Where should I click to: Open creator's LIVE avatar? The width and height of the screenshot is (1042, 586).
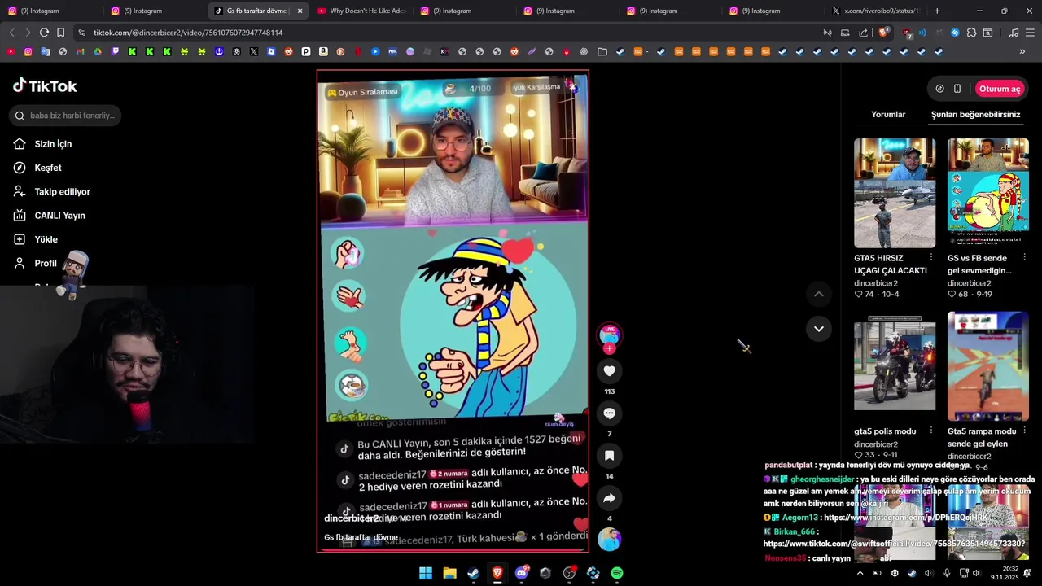609,335
